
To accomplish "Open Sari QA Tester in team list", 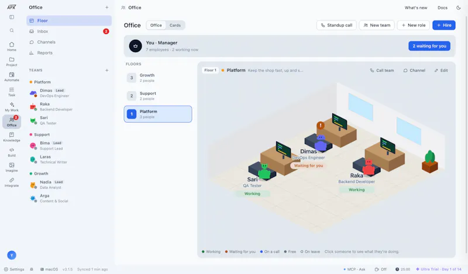I will tap(69, 120).
